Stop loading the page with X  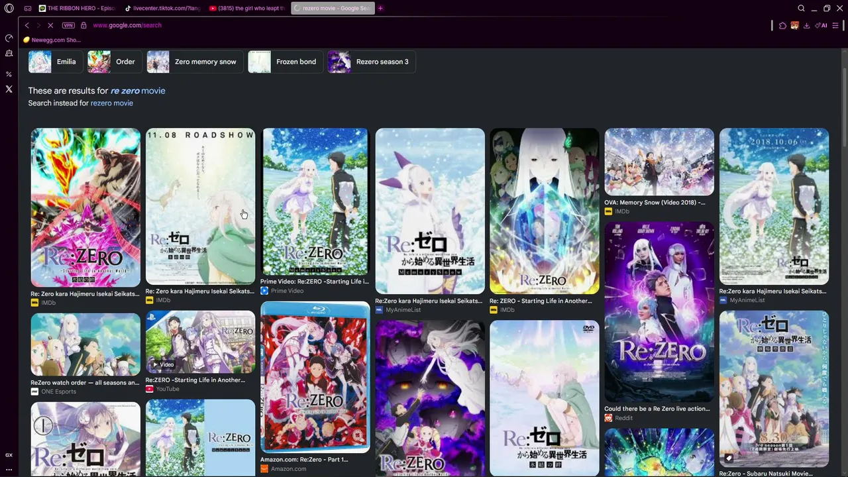click(50, 25)
